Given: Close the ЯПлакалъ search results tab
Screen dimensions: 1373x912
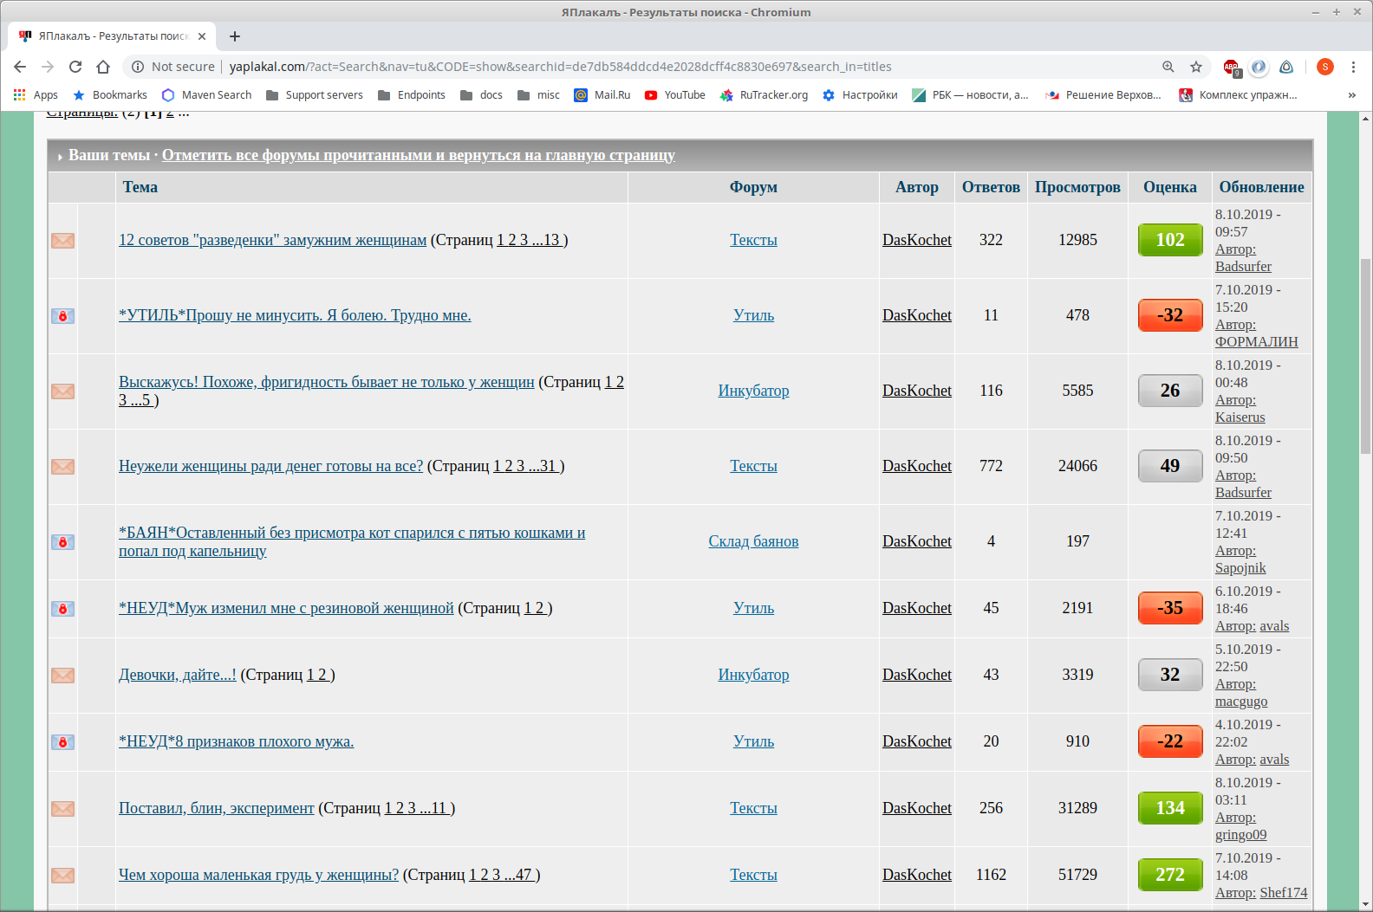Looking at the screenshot, I should click(x=202, y=36).
